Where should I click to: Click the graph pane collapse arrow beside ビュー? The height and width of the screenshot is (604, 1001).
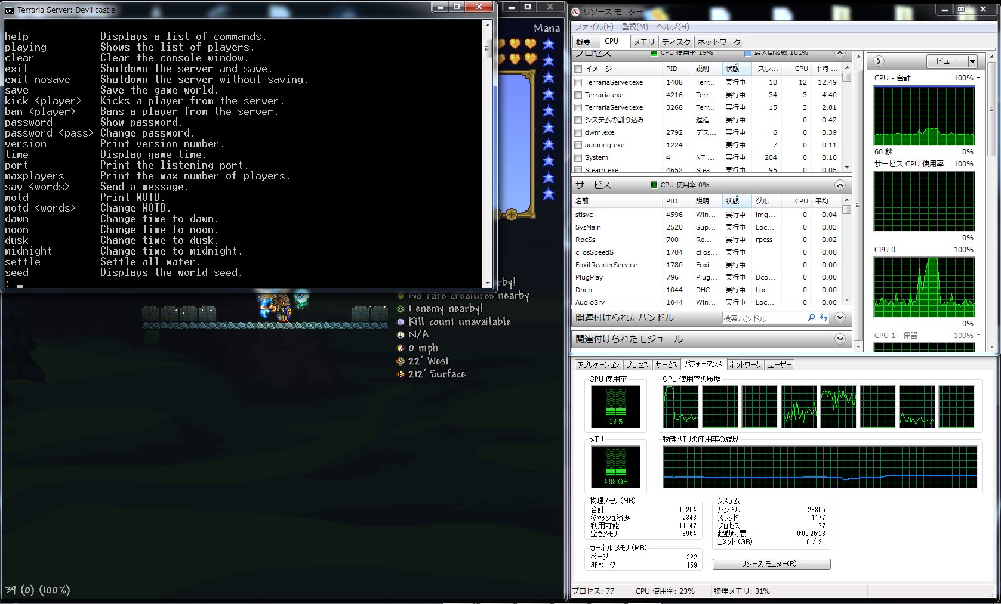879,61
